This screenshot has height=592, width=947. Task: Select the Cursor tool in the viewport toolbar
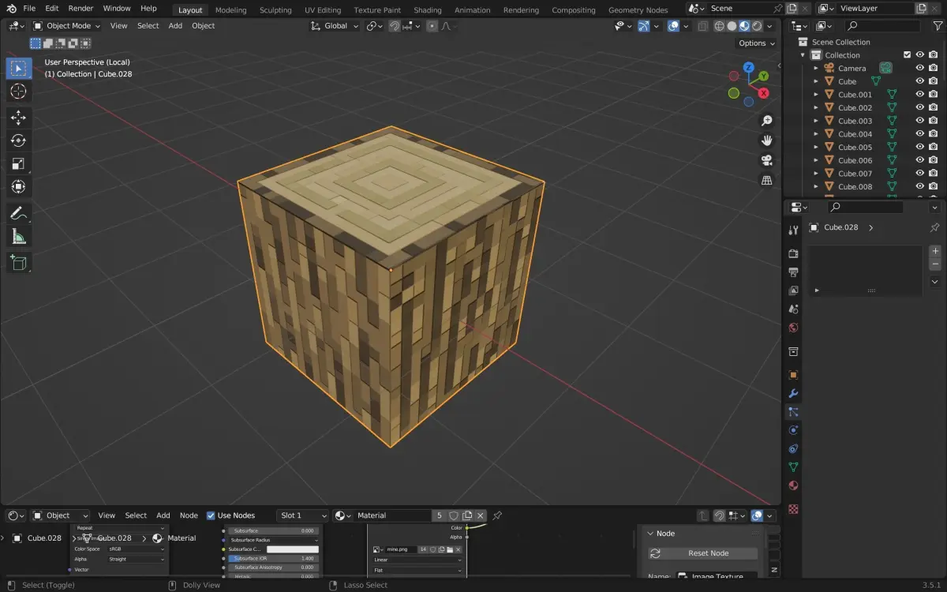[x=18, y=92]
